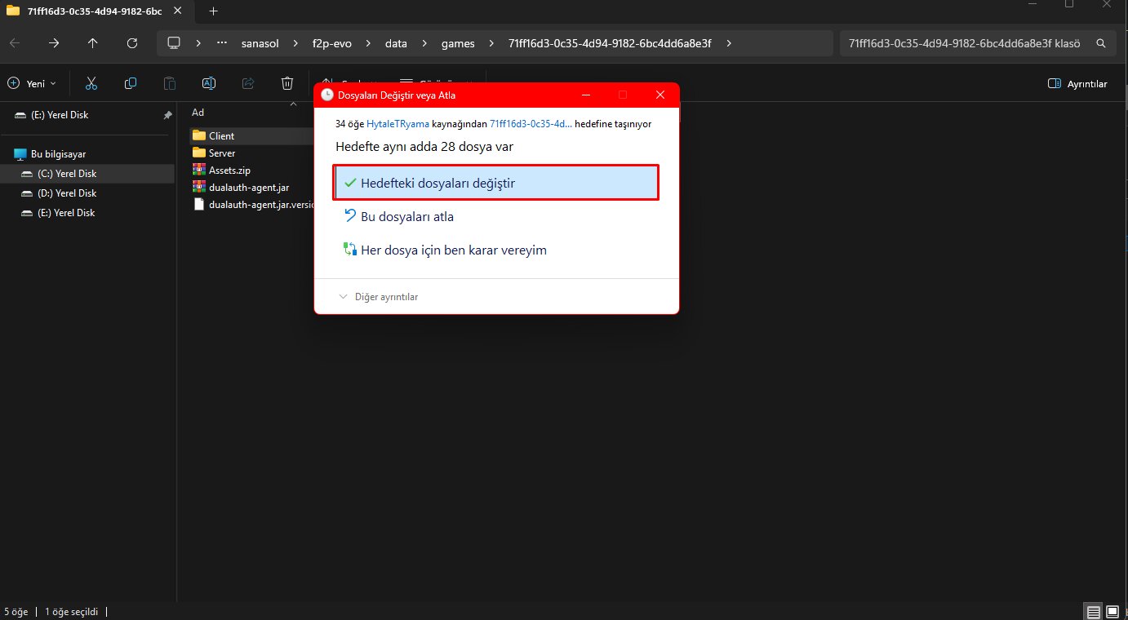Click the Copy icon in the toolbar
This screenshot has height=620, width=1128.
tap(130, 82)
